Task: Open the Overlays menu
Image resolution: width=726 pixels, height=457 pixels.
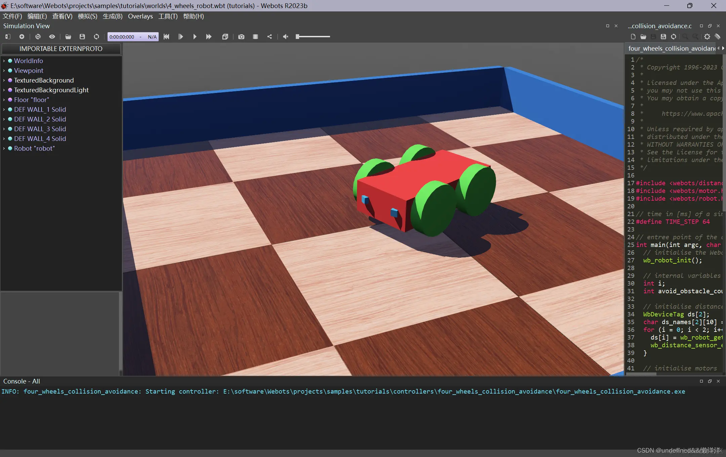Action: click(x=140, y=16)
